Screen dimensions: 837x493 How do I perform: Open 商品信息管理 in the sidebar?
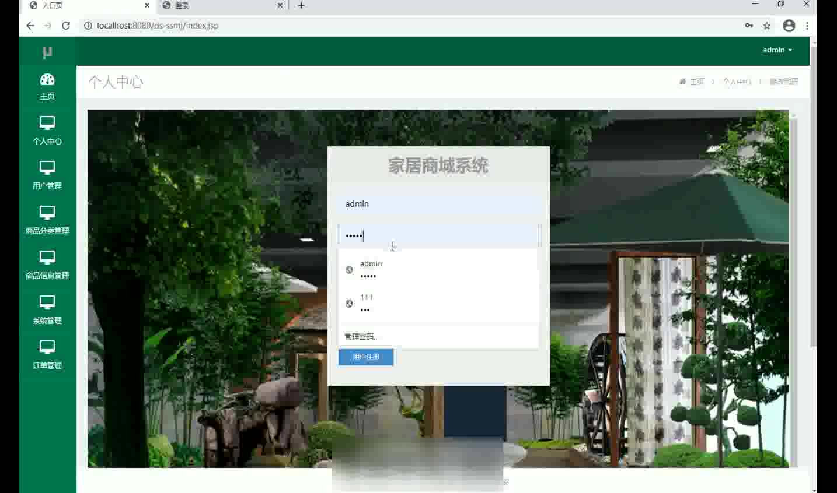coord(47,265)
